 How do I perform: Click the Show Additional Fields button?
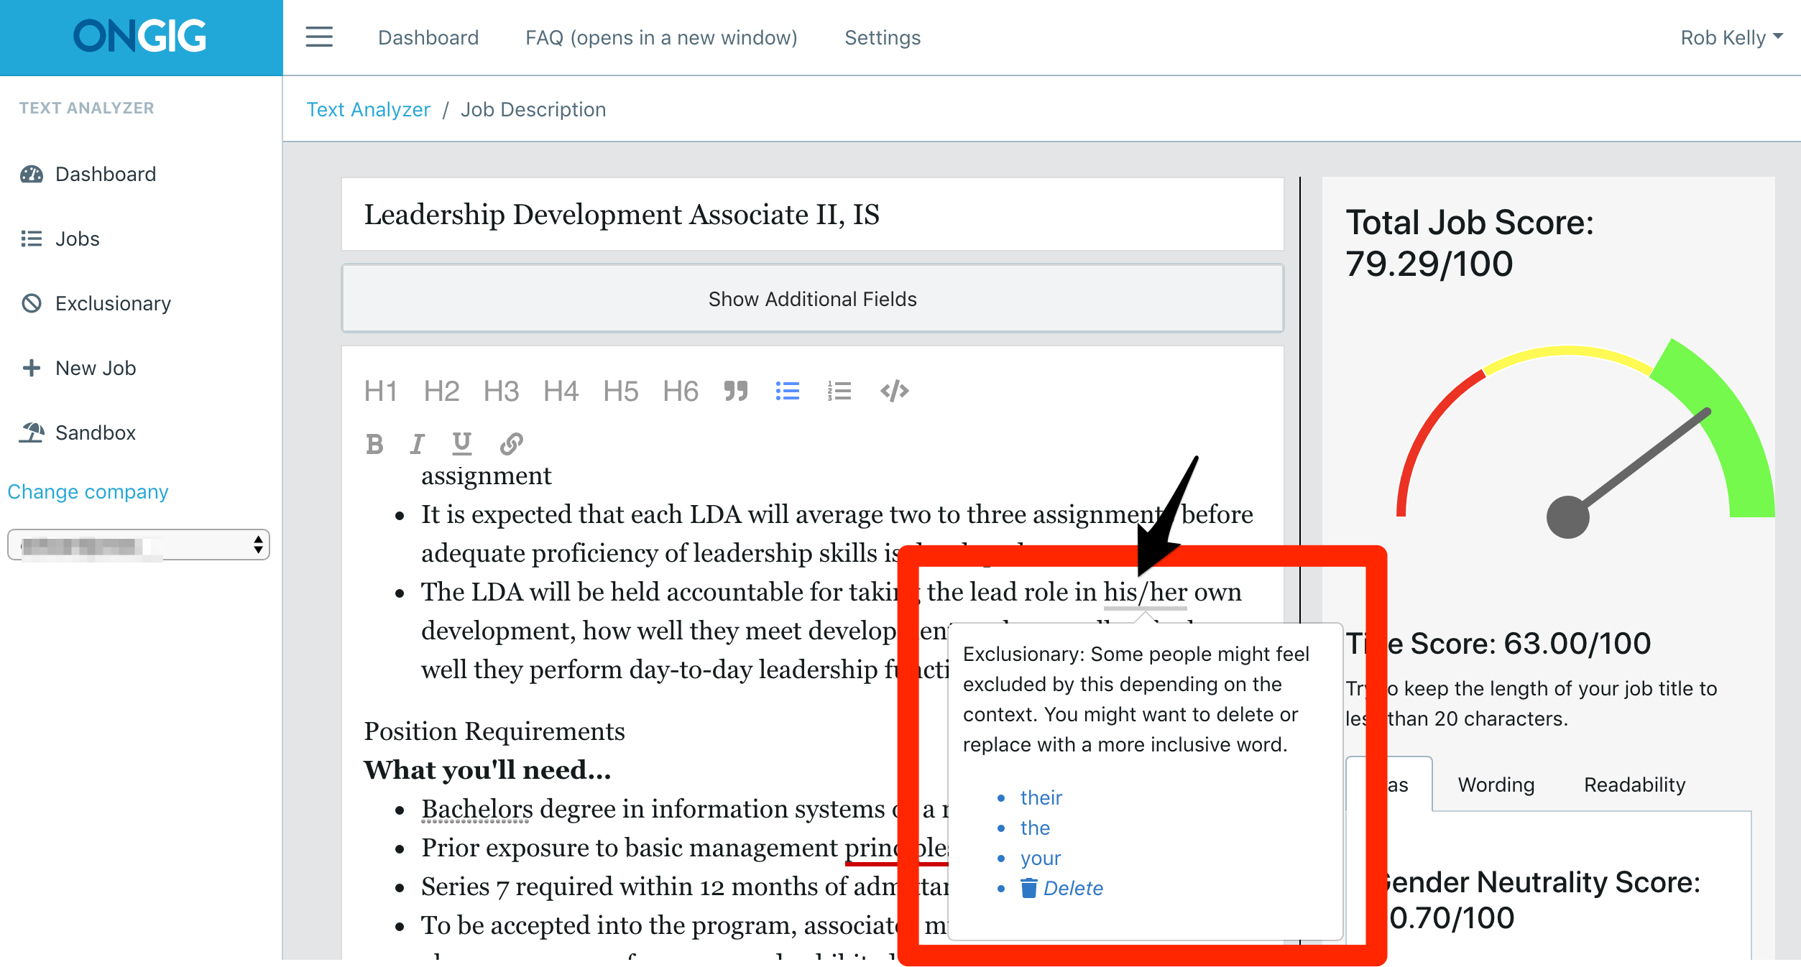813,299
